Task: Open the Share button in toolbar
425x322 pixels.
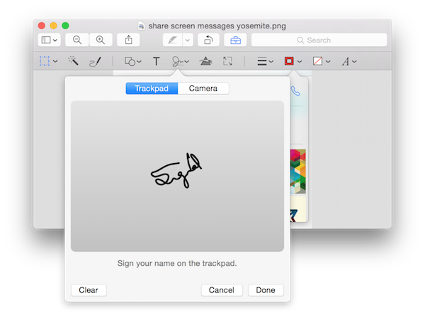Action: click(129, 40)
